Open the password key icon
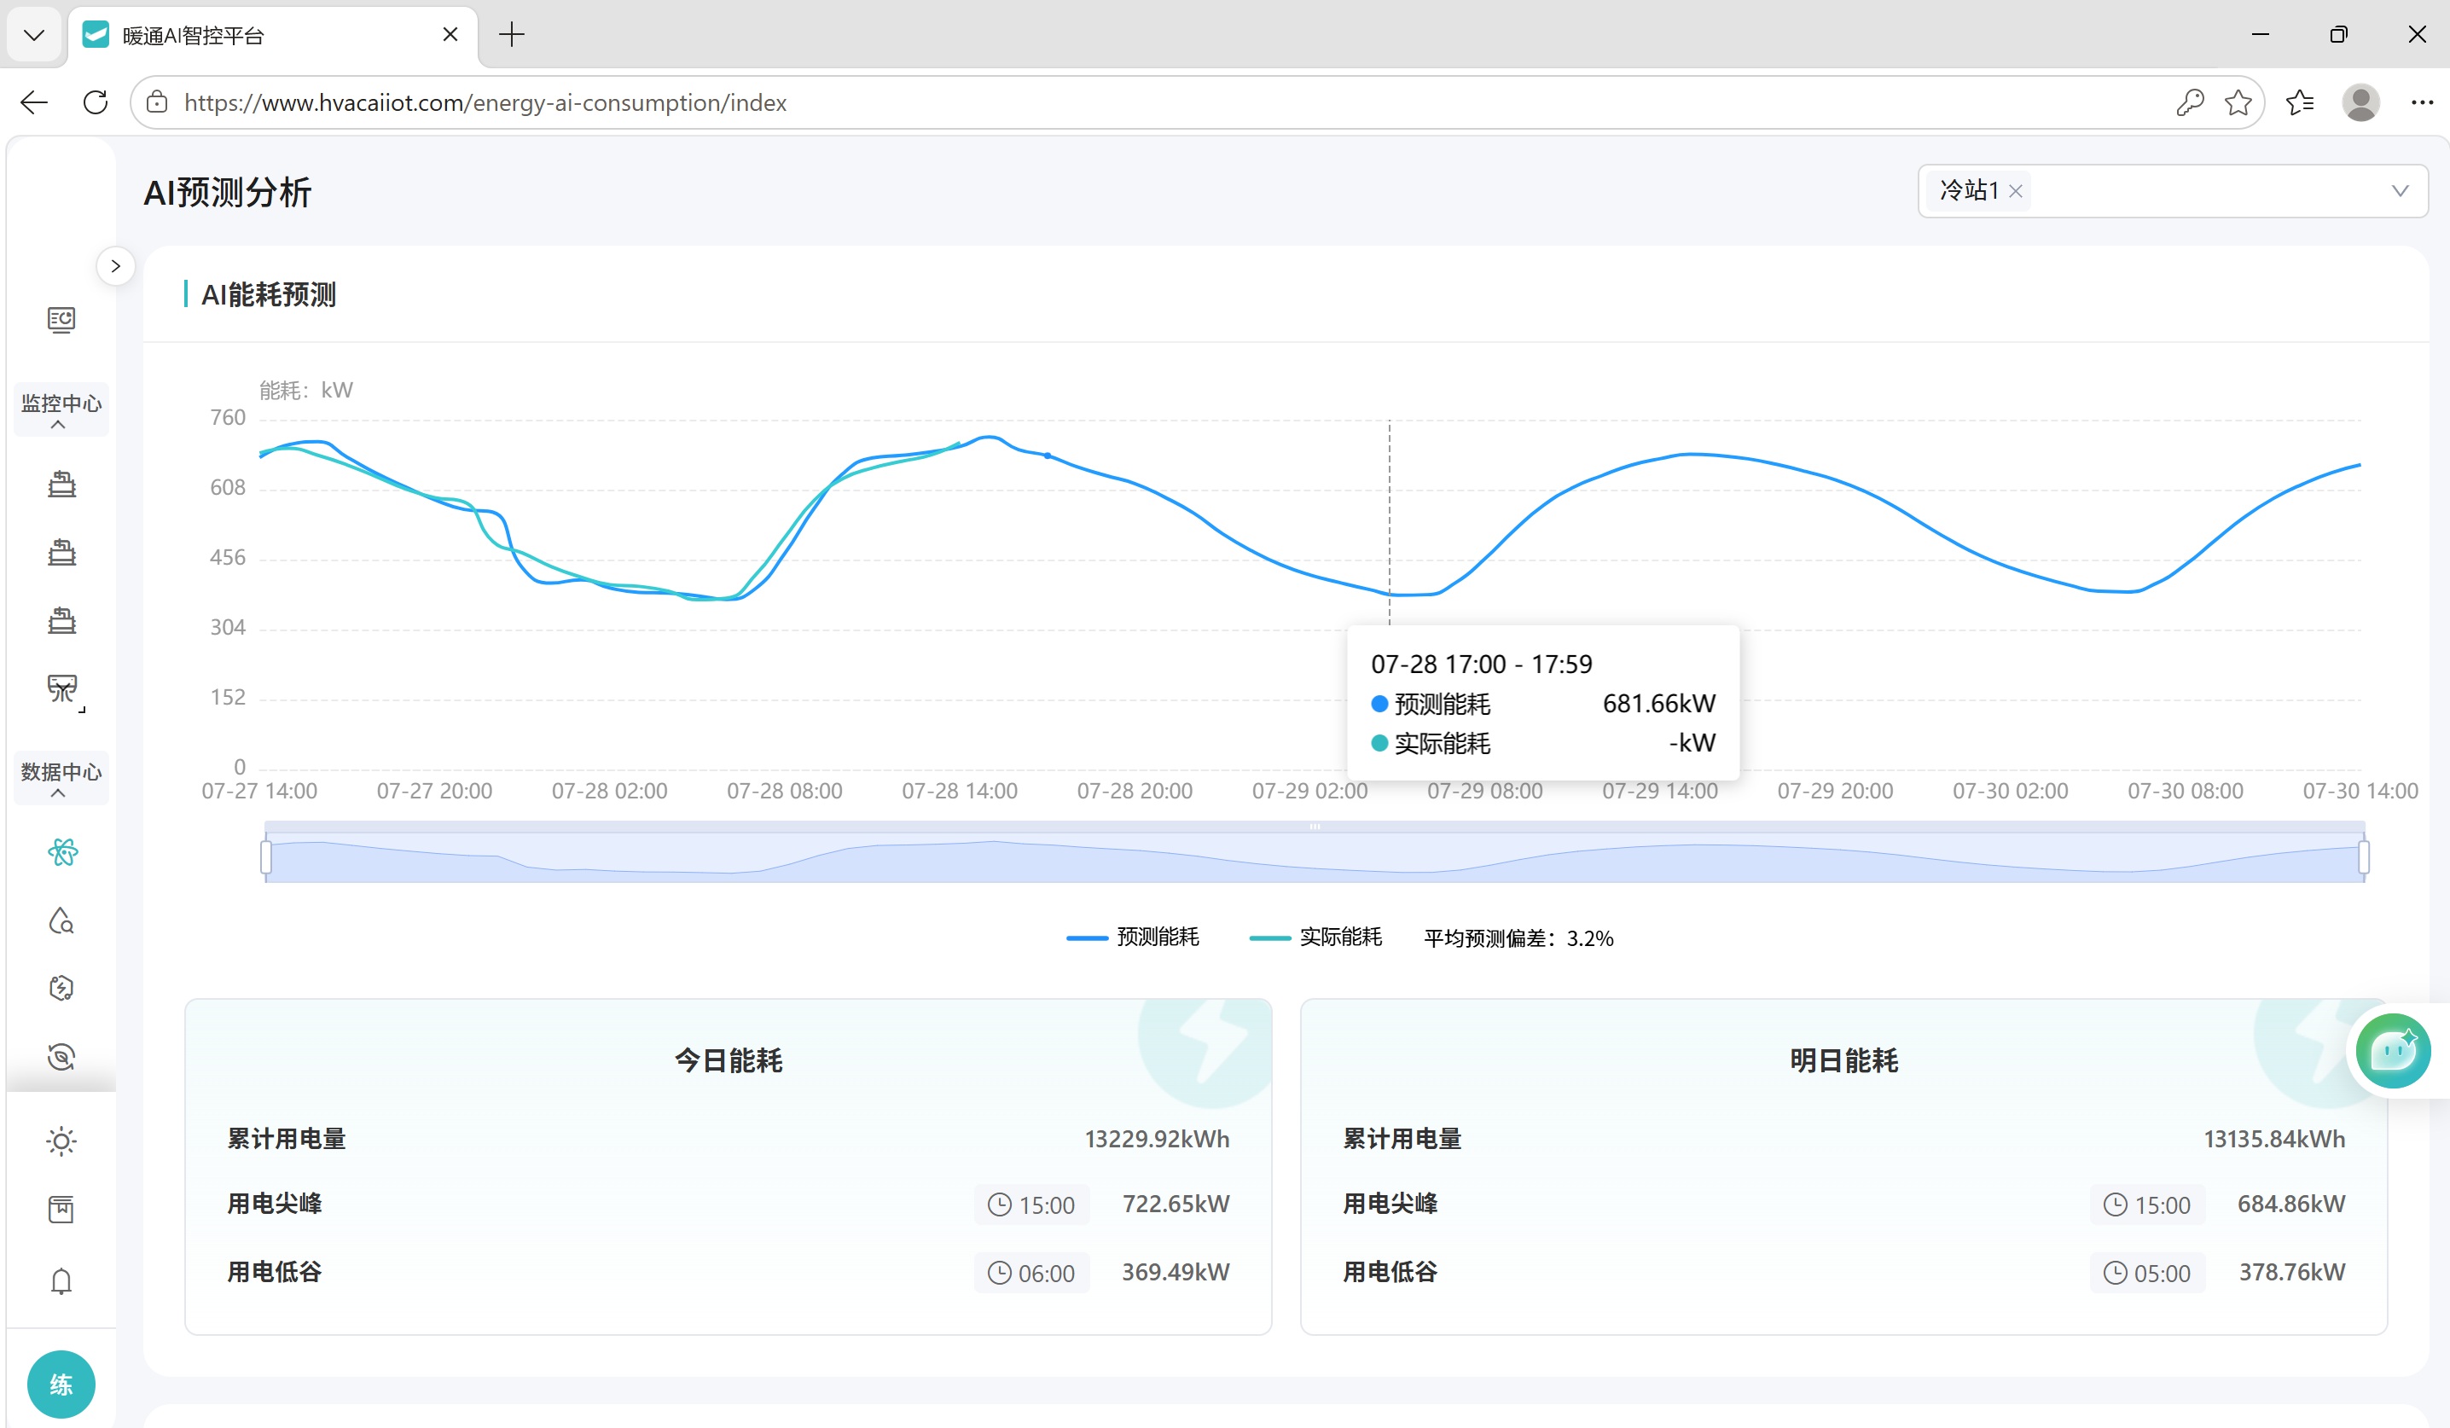The height and width of the screenshot is (1428, 2450). pos(2190,102)
